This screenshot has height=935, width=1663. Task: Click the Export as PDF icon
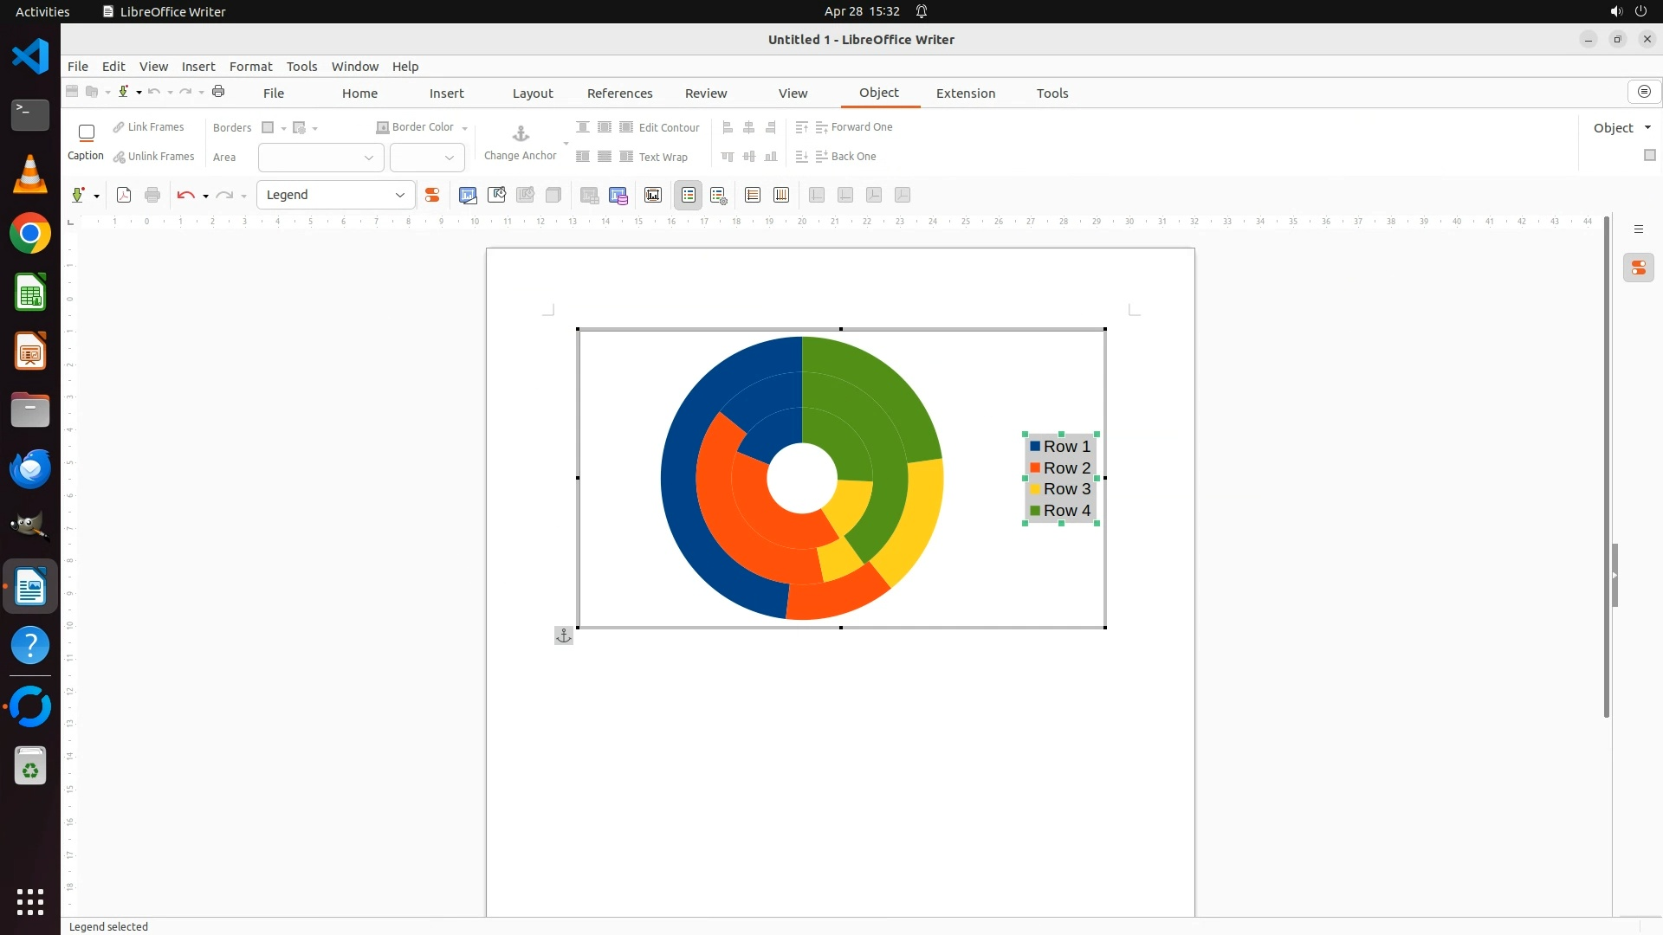coord(124,196)
